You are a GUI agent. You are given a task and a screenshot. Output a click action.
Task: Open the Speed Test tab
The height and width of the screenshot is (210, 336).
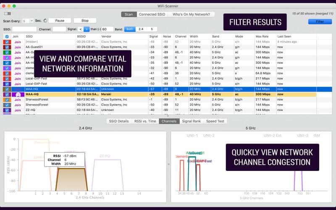215,121
